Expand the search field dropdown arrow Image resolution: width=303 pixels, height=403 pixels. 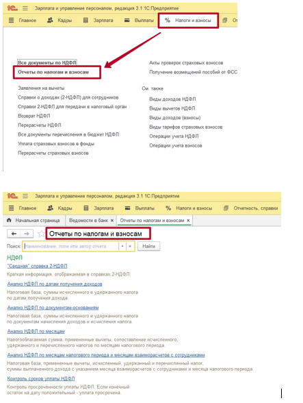[x=122, y=246]
